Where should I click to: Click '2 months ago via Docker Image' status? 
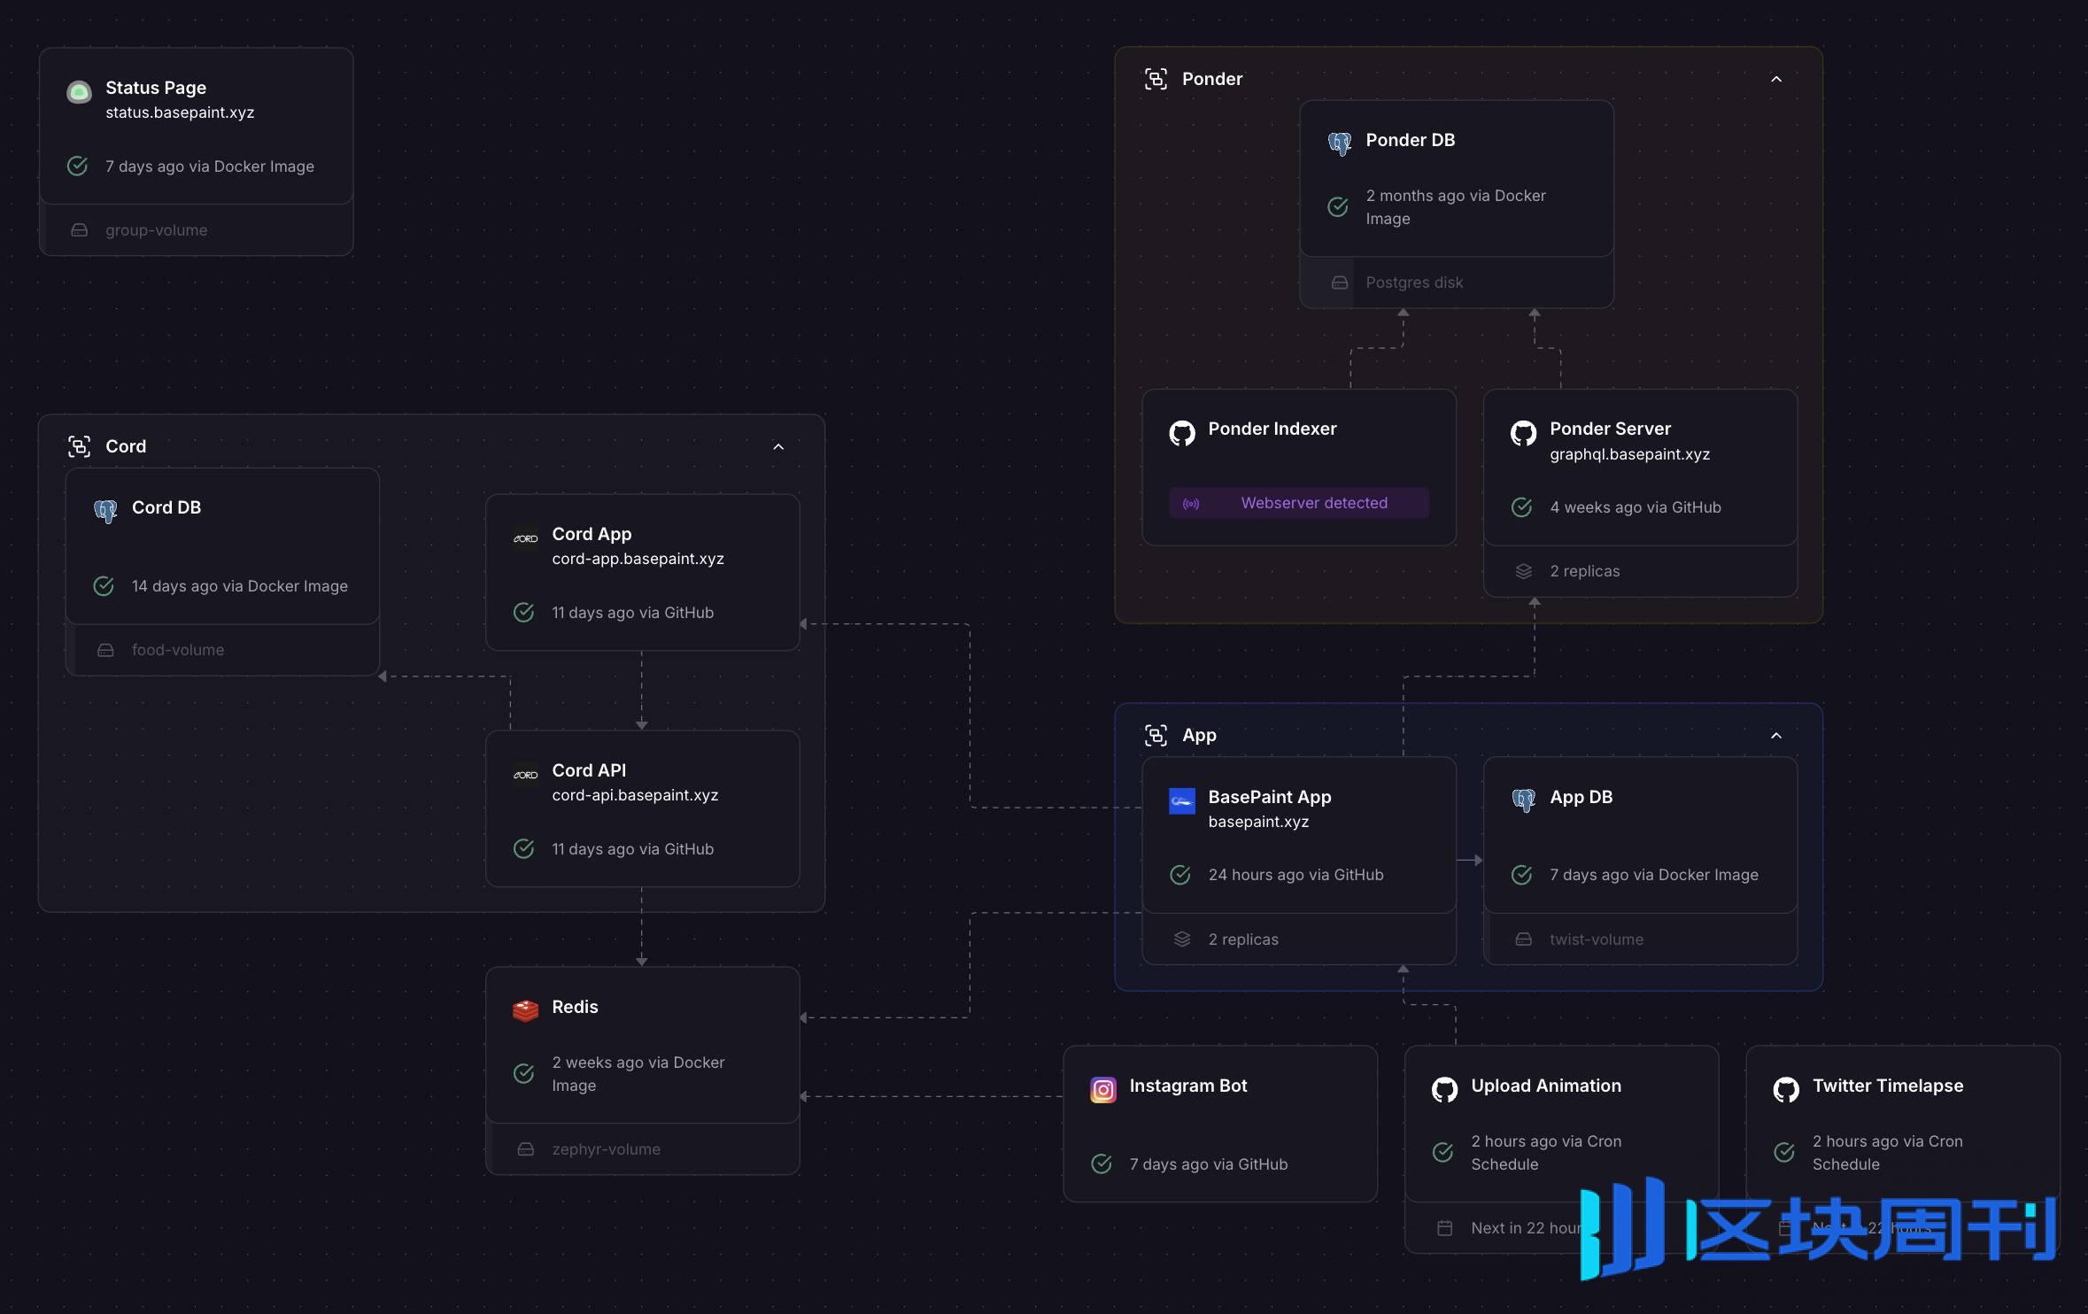click(x=1455, y=207)
